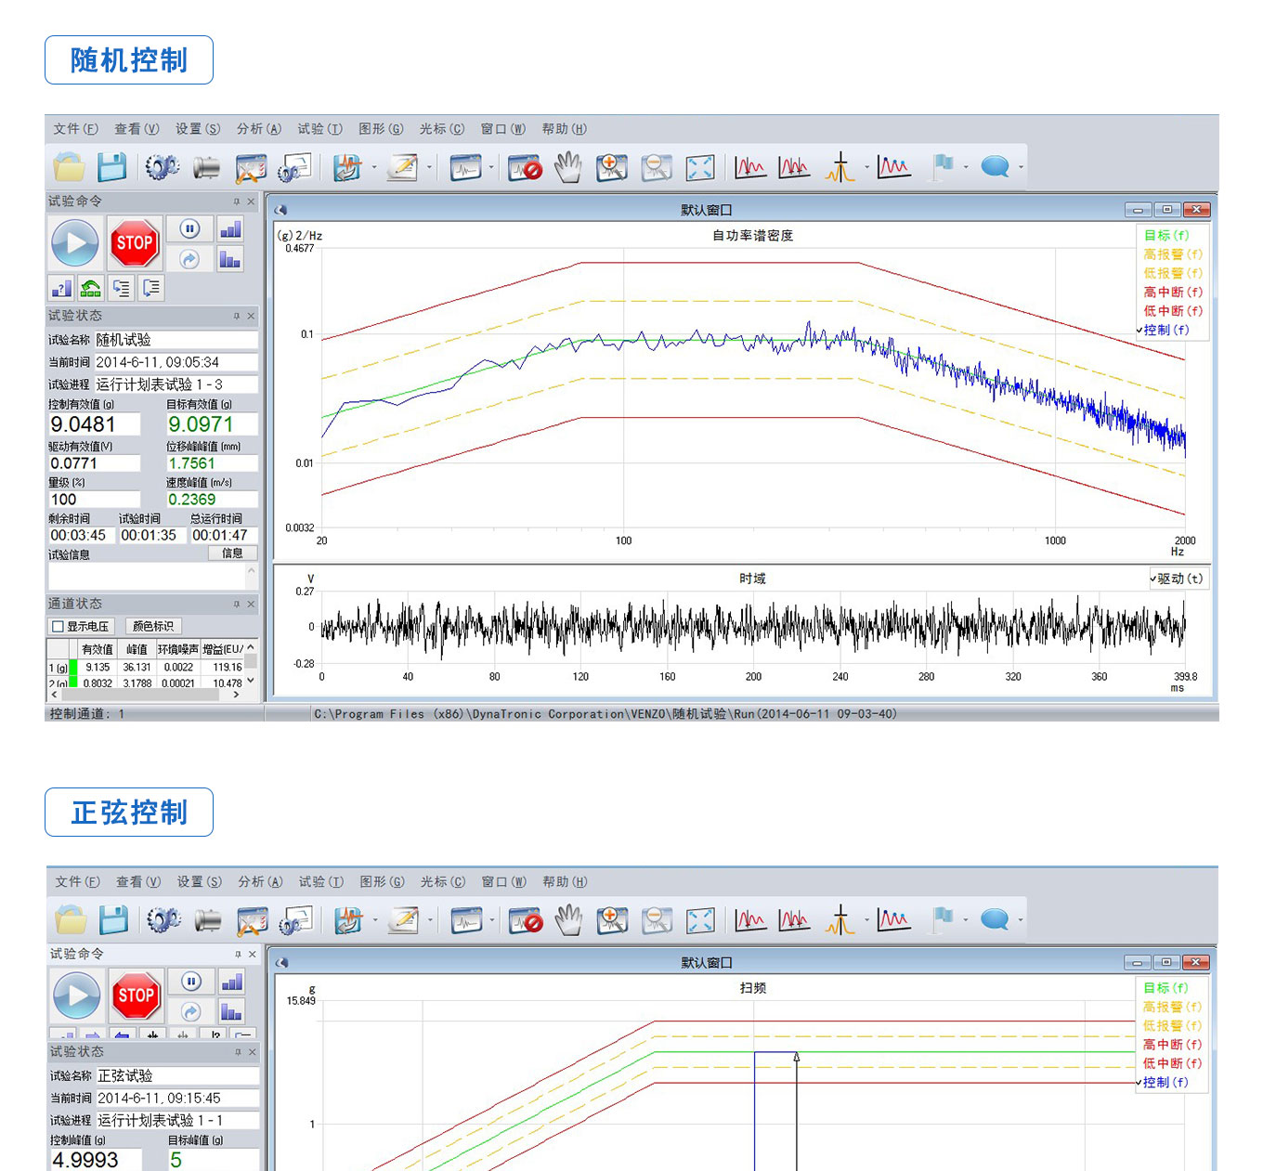Click the fit-to-window arrows icon in the upper toolbar
Viewport: 1263px width, 1171px height.
tap(699, 168)
